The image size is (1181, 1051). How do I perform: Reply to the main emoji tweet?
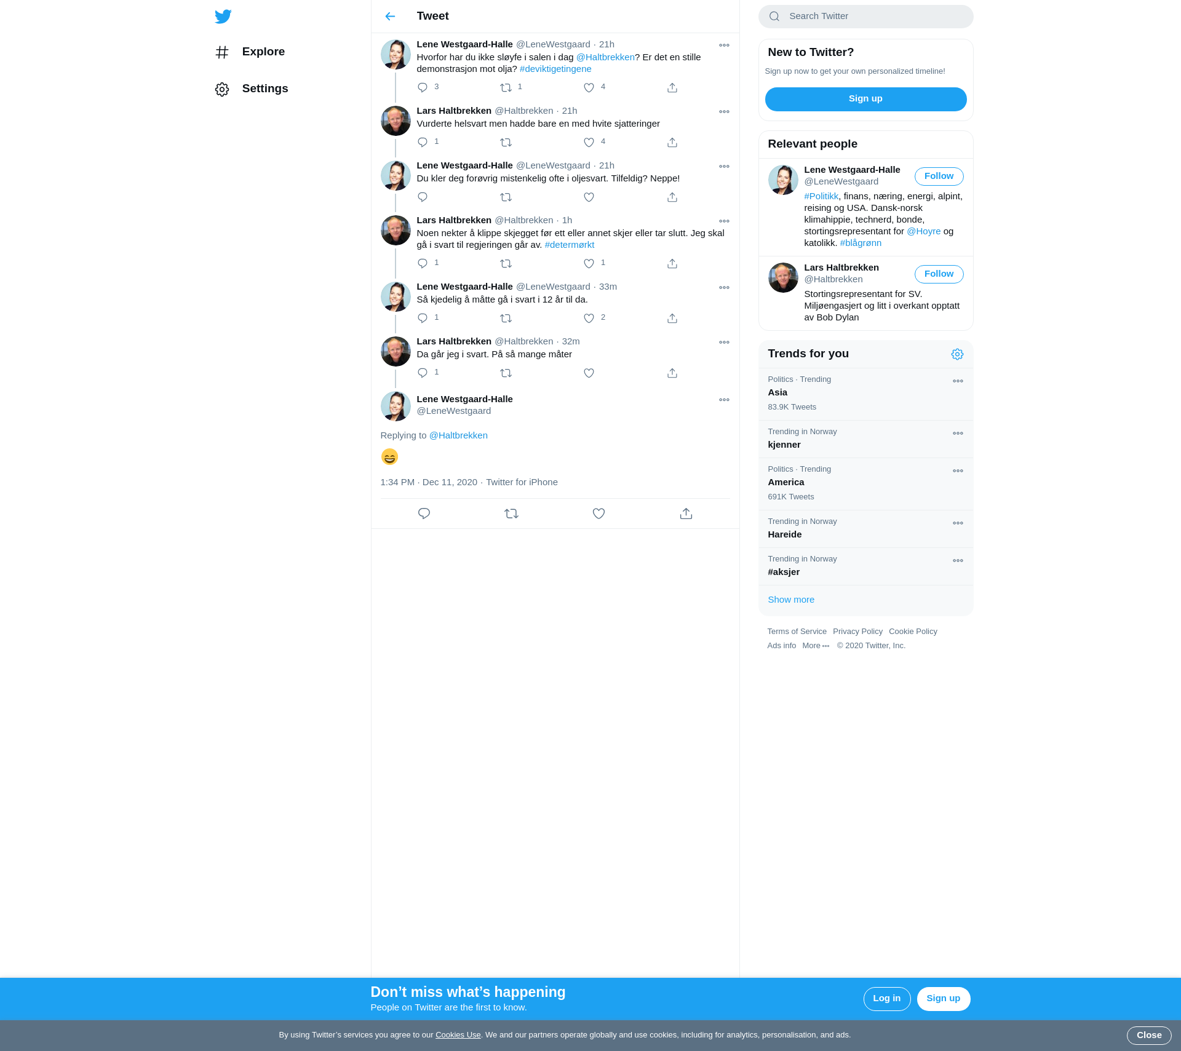click(x=424, y=514)
